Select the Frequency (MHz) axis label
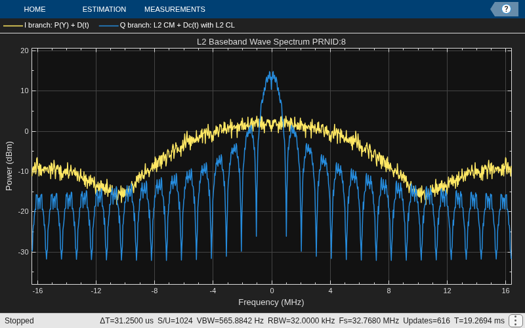Viewport: 525px width, 328px height. coord(271,302)
